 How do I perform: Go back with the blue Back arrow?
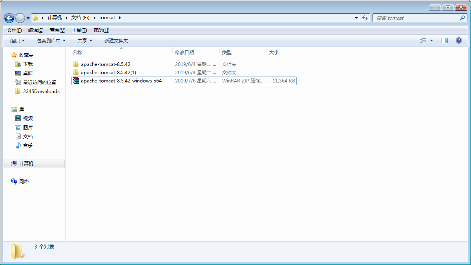(9, 18)
